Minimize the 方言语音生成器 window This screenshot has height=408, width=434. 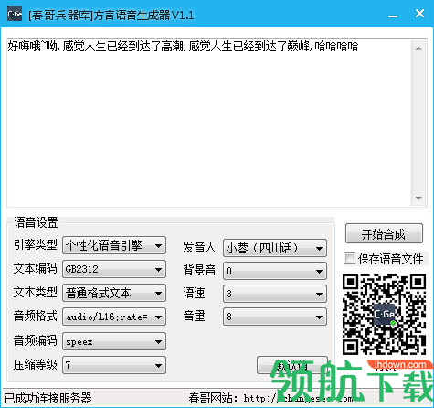[x=393, y=15]
